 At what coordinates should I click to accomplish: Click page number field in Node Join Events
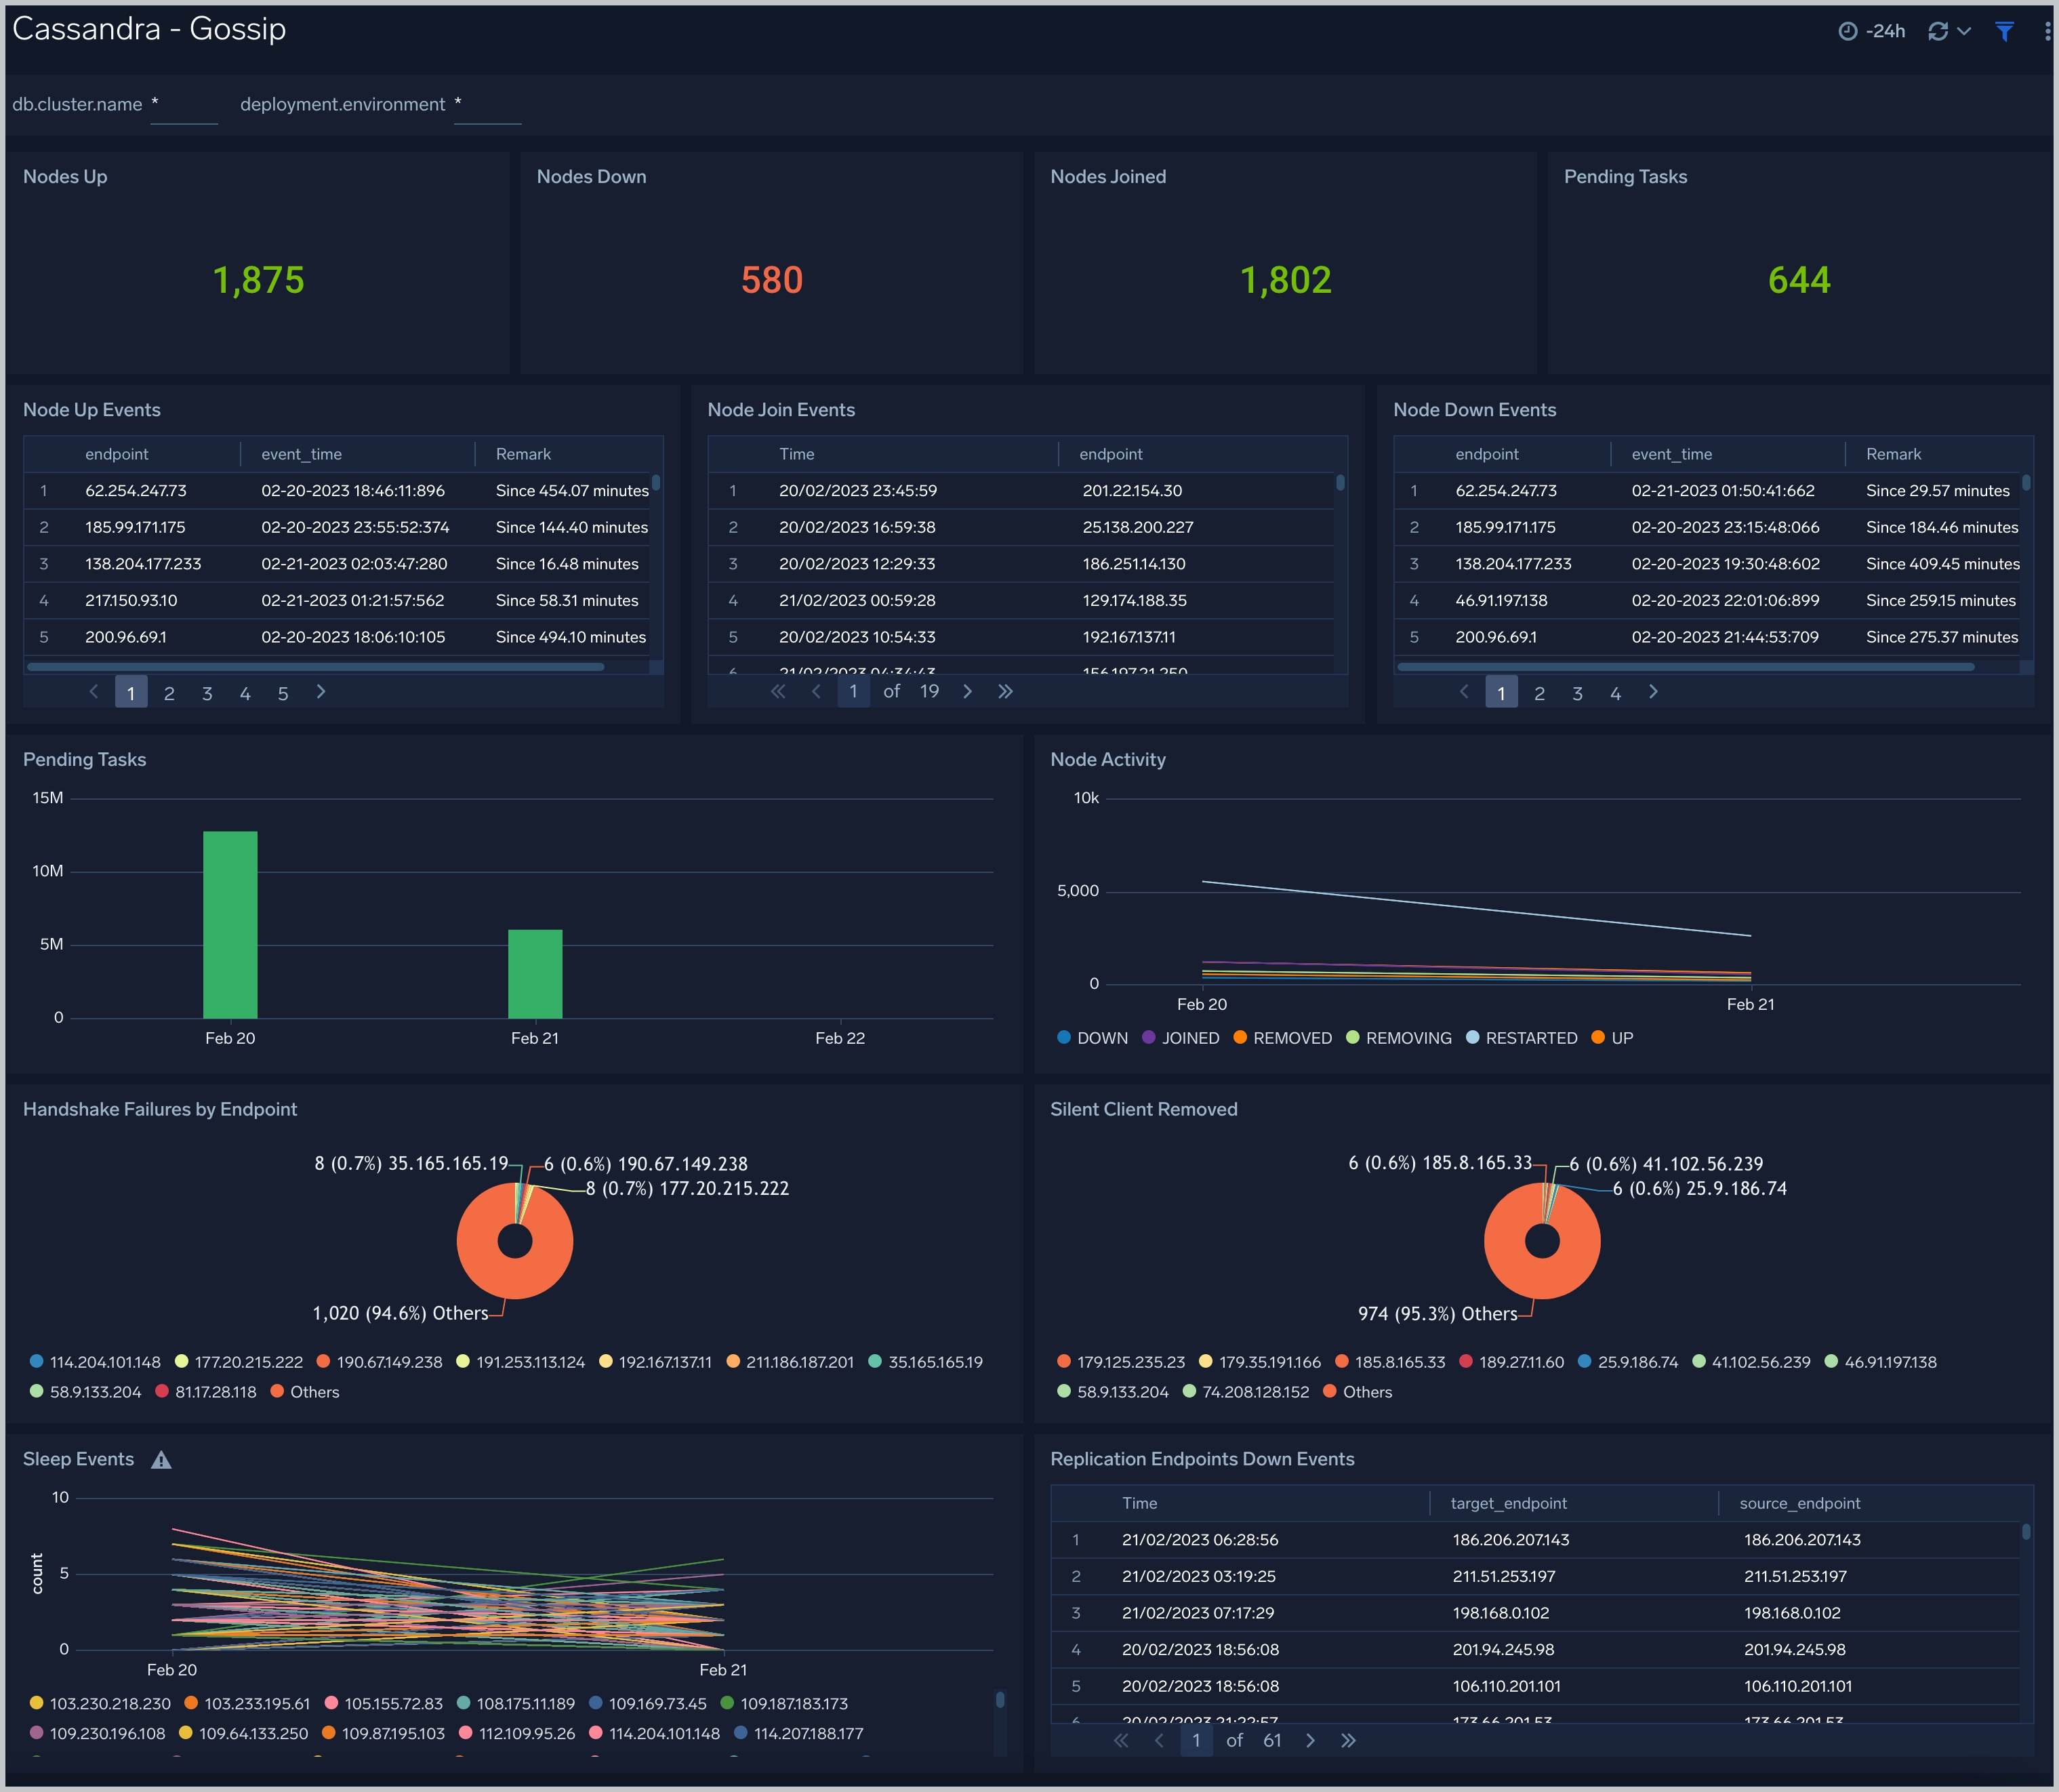tap(853, 691)
